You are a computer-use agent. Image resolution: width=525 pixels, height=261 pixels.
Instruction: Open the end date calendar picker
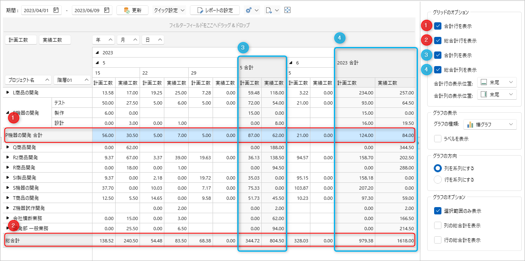(x=107, y=10)
